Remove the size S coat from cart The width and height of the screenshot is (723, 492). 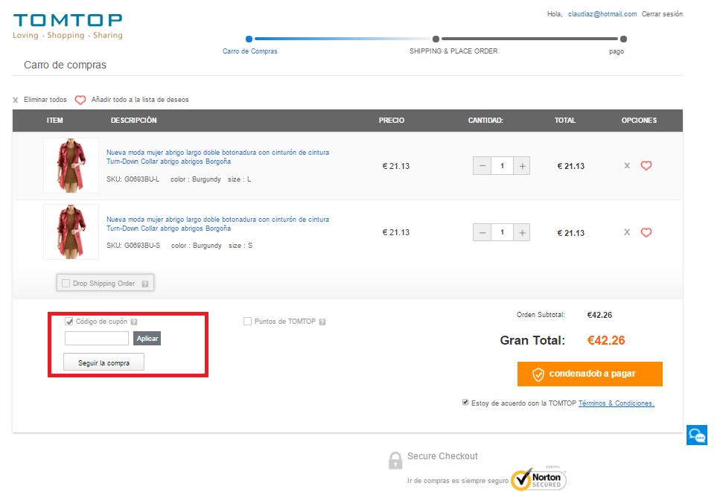[627, 232]
